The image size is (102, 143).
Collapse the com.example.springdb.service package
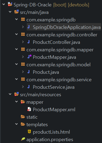click(x=16, y=79)
